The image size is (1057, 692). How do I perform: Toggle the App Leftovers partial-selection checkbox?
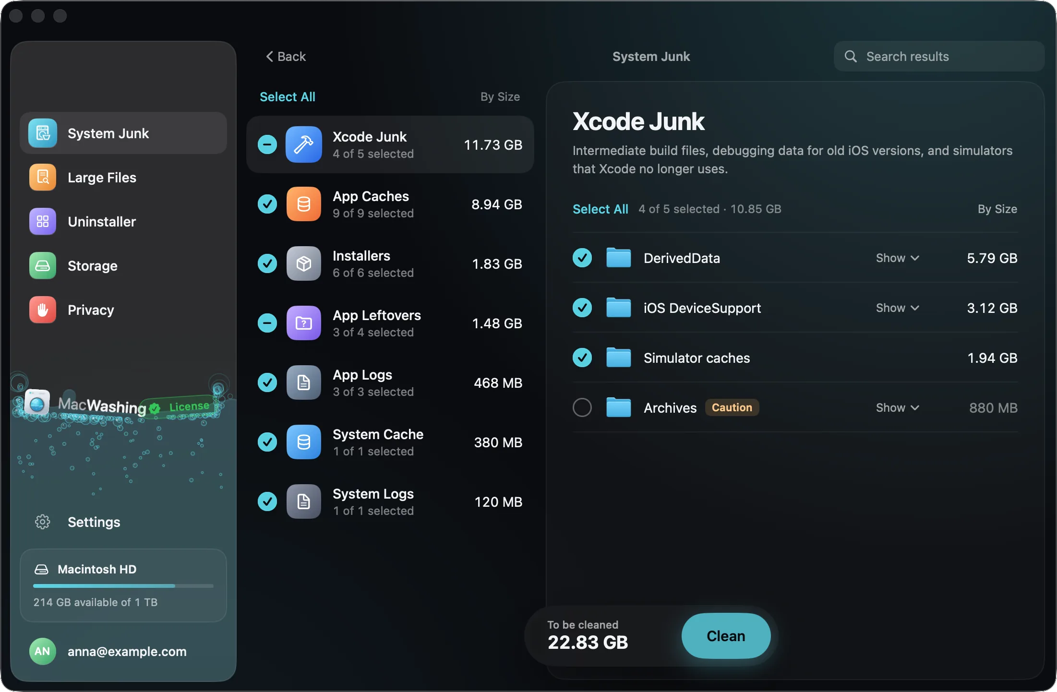pos(267,323)
